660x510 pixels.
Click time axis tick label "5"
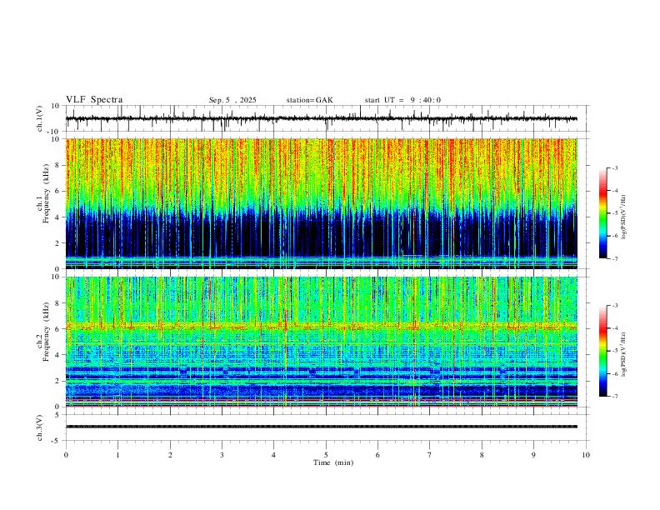pyautogui.click(x=326, y=455)
